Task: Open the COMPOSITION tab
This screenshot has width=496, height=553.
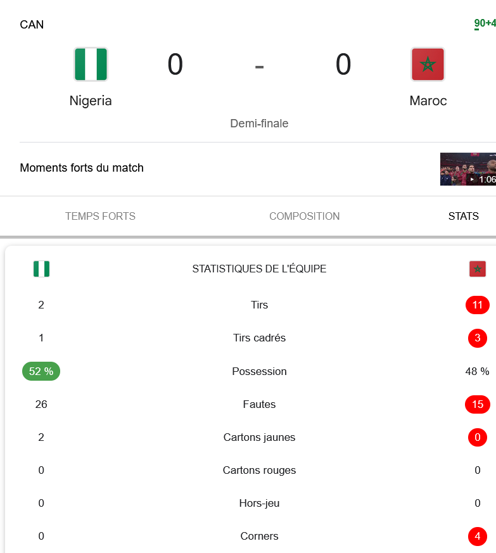Action: (304, 216)
